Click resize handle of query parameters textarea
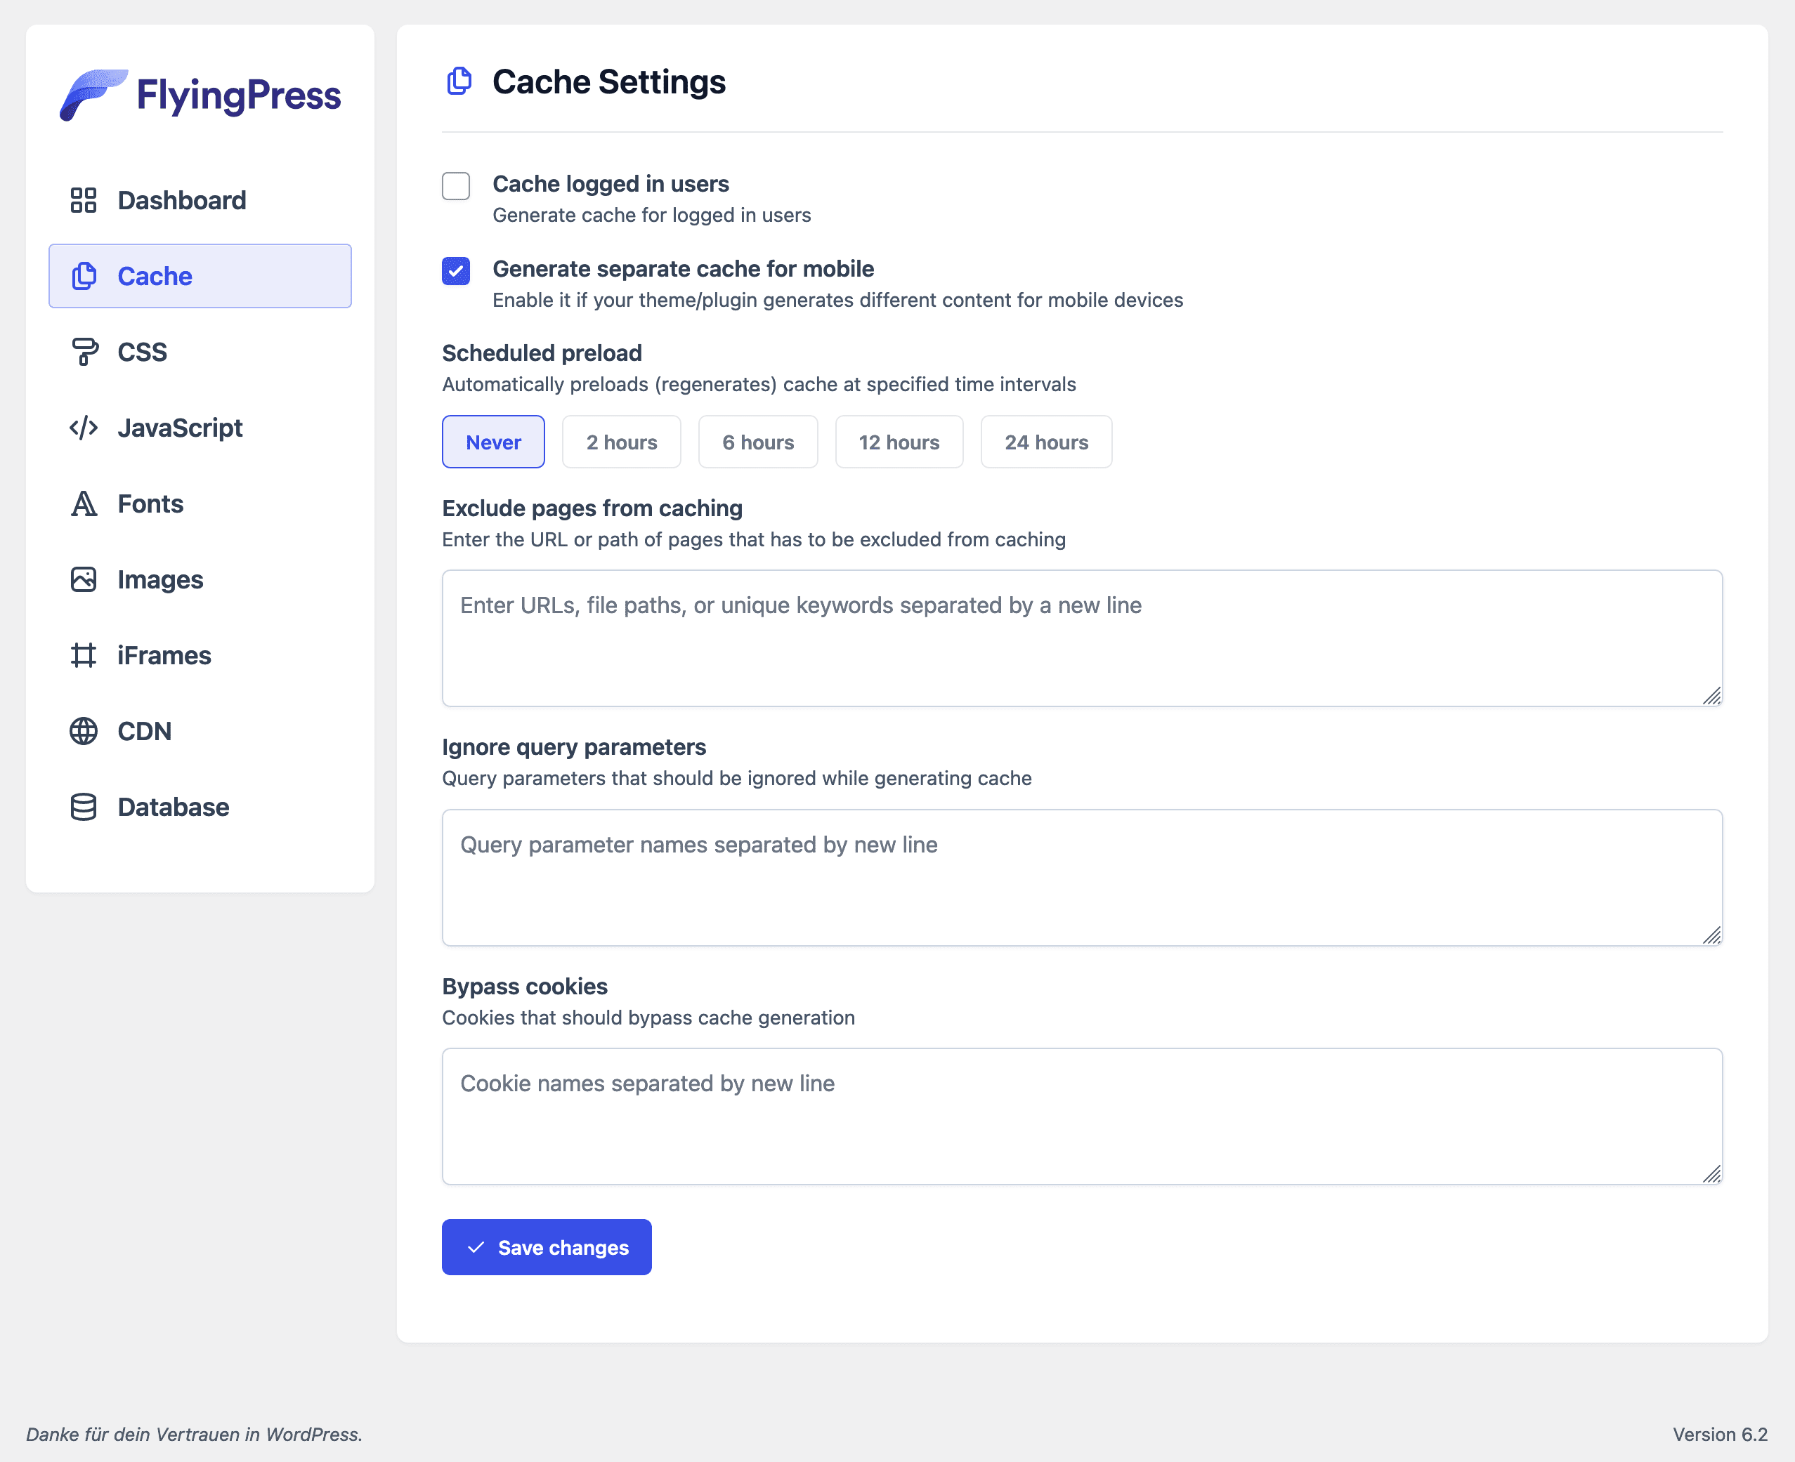The image size is (1795, 1462). pos(1713,935)
